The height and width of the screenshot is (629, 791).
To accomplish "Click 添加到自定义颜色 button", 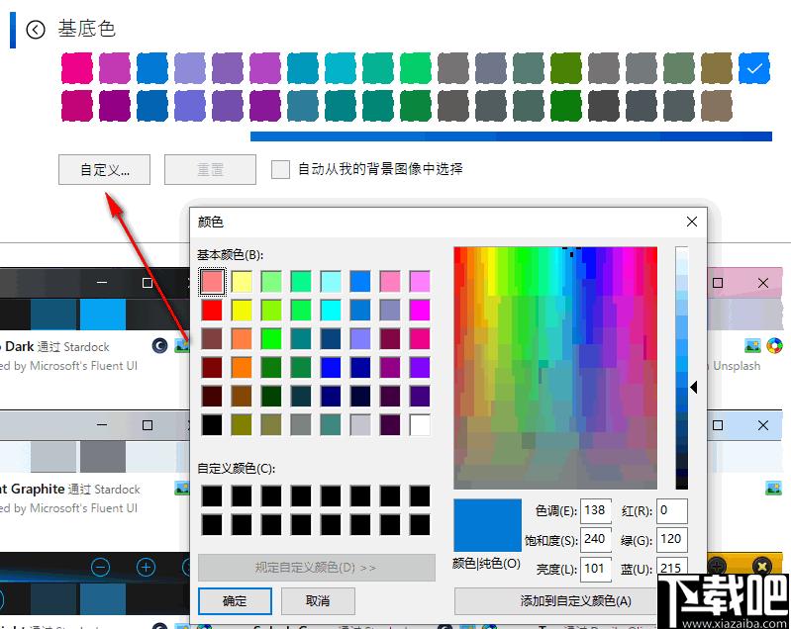I will [x=575, y=600].
